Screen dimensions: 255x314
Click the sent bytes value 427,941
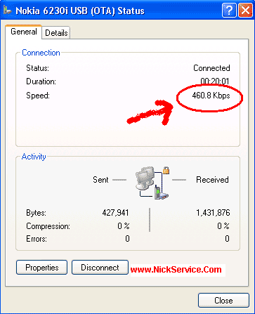[x=115, y=213]
